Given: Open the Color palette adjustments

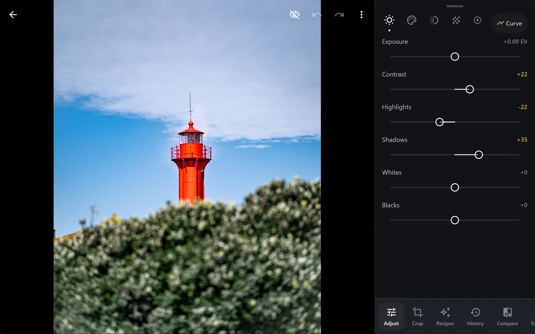Looking at the screenshot, I should 412,20.
